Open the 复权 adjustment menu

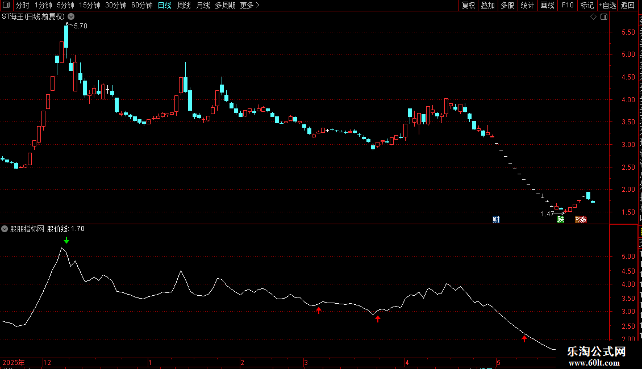[468, 5]
